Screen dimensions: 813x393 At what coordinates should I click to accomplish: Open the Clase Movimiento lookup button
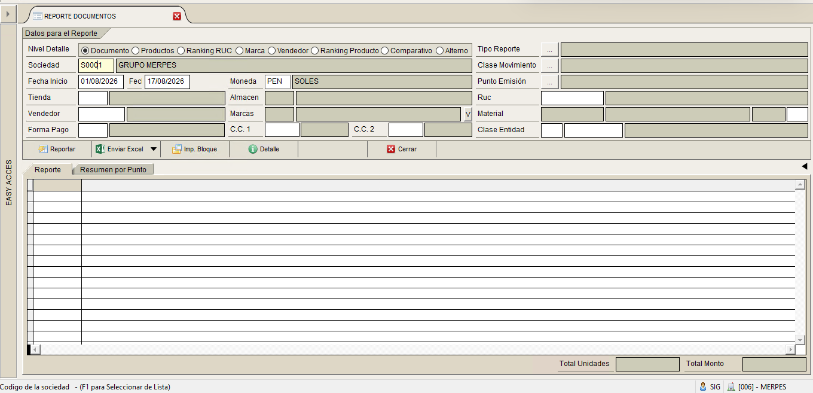tap(549, 65)
